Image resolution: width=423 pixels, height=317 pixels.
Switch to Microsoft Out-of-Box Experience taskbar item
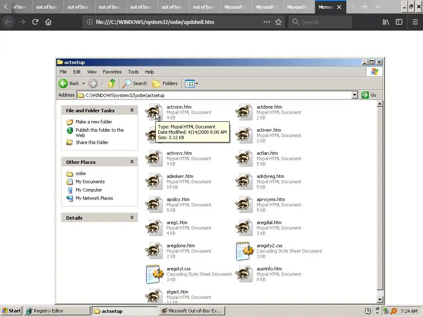pos(192,311)
